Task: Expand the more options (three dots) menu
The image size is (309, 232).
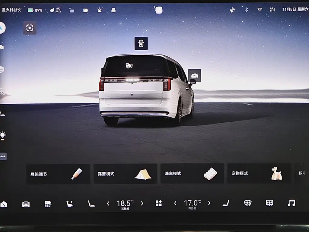Action: (3, 156)
